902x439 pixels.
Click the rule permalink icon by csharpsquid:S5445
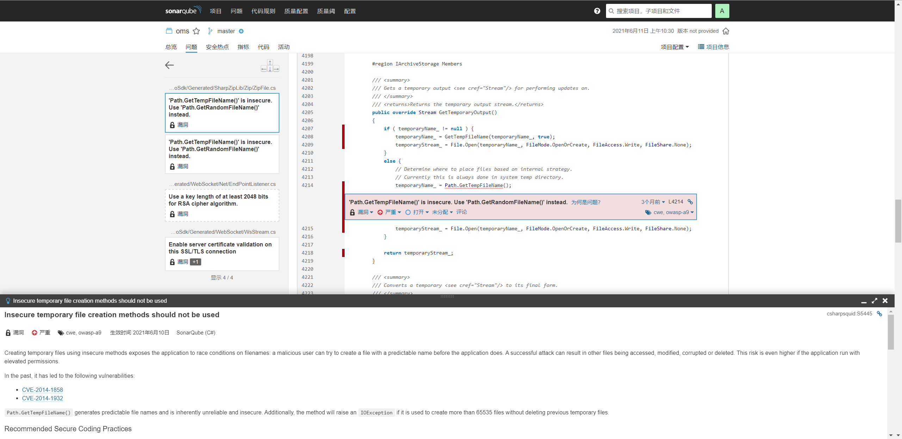879,314
